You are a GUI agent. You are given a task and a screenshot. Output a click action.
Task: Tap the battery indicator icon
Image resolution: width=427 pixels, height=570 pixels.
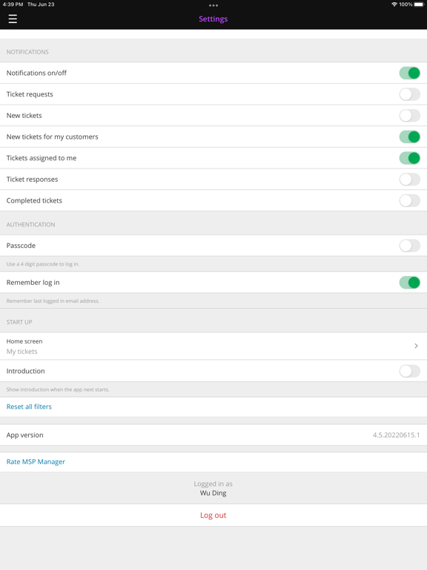419,4
